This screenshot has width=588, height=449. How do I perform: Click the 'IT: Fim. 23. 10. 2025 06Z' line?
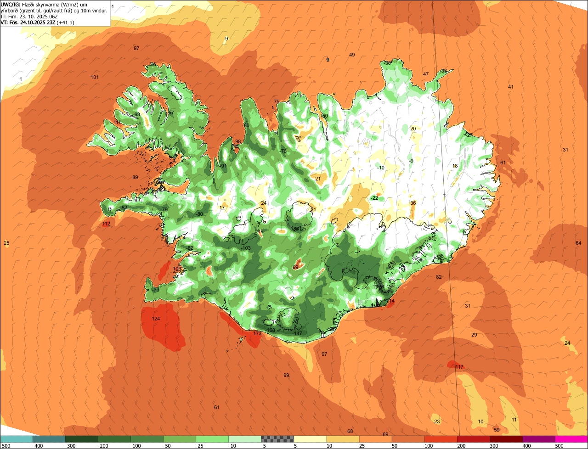coord(29,16)
